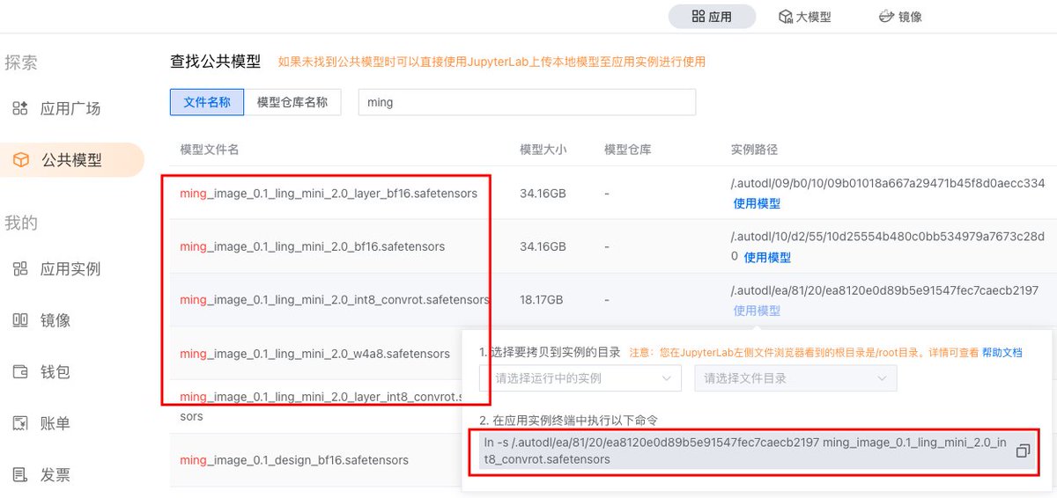Click the 查找公共模型 heading
The height and width of the screenshot is (498, 1057).
(215, 62)
